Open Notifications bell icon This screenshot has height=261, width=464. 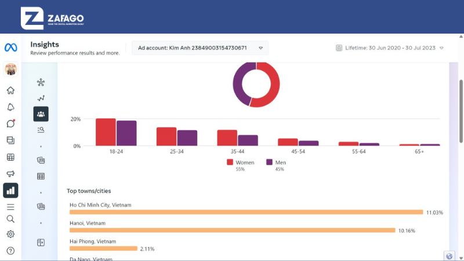(x=10, y=107)
